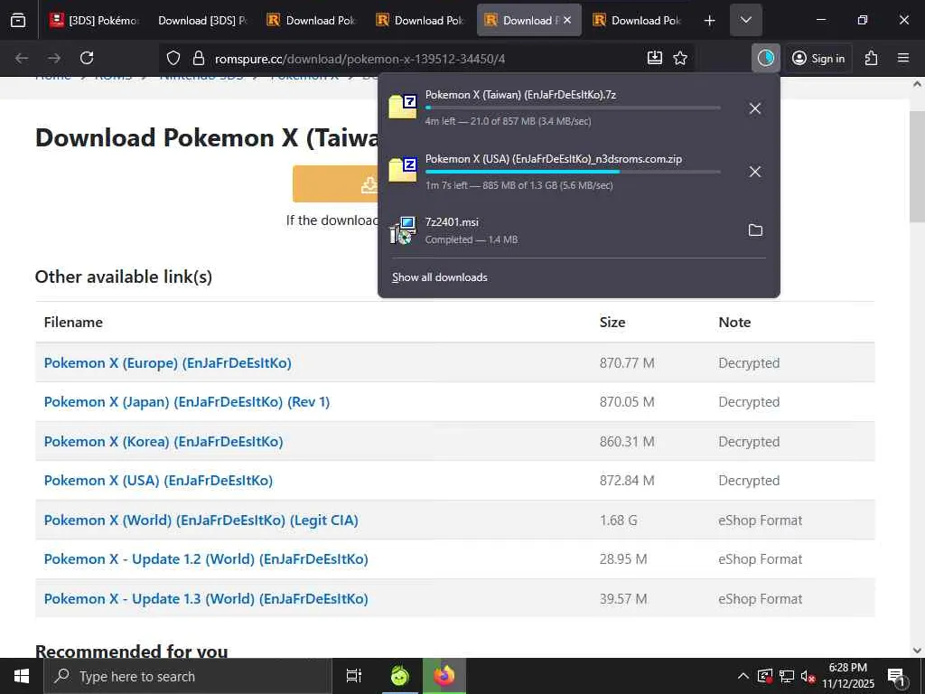Screen dimensions: 925x694
Task: Select the 1.68 G size cell
Action: click(618, 520)
